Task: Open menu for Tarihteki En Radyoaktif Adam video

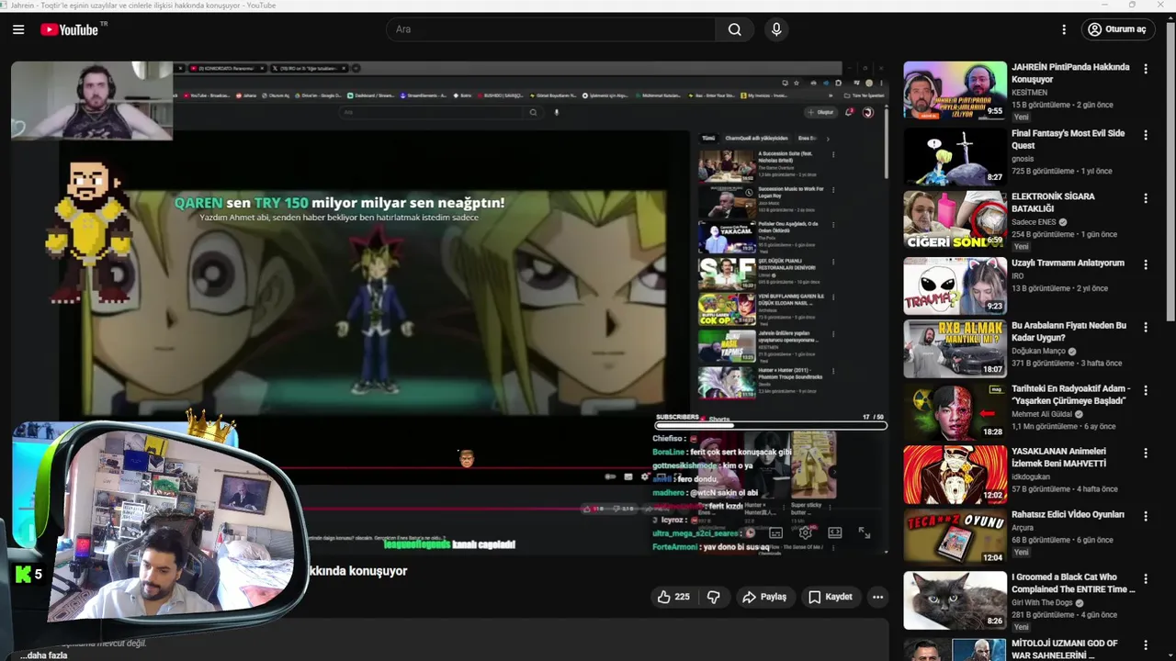Action: click(x=1146, y=390)
